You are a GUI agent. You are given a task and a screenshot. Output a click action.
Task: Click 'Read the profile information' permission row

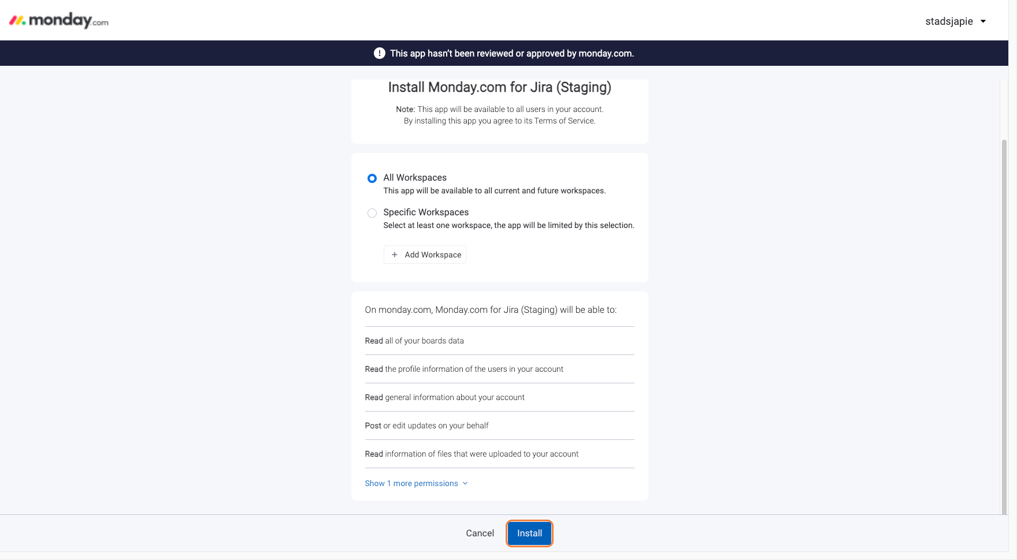499,369
